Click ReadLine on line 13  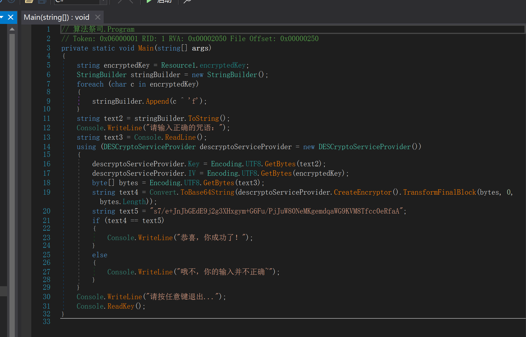pos(180,137)
